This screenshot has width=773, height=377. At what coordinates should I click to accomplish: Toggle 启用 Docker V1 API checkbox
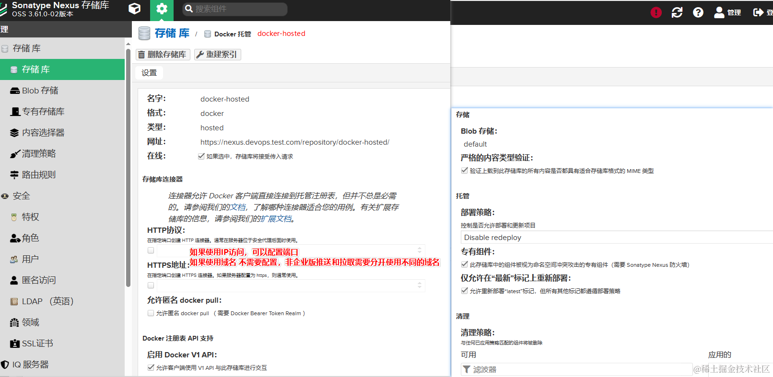(151, 367)
